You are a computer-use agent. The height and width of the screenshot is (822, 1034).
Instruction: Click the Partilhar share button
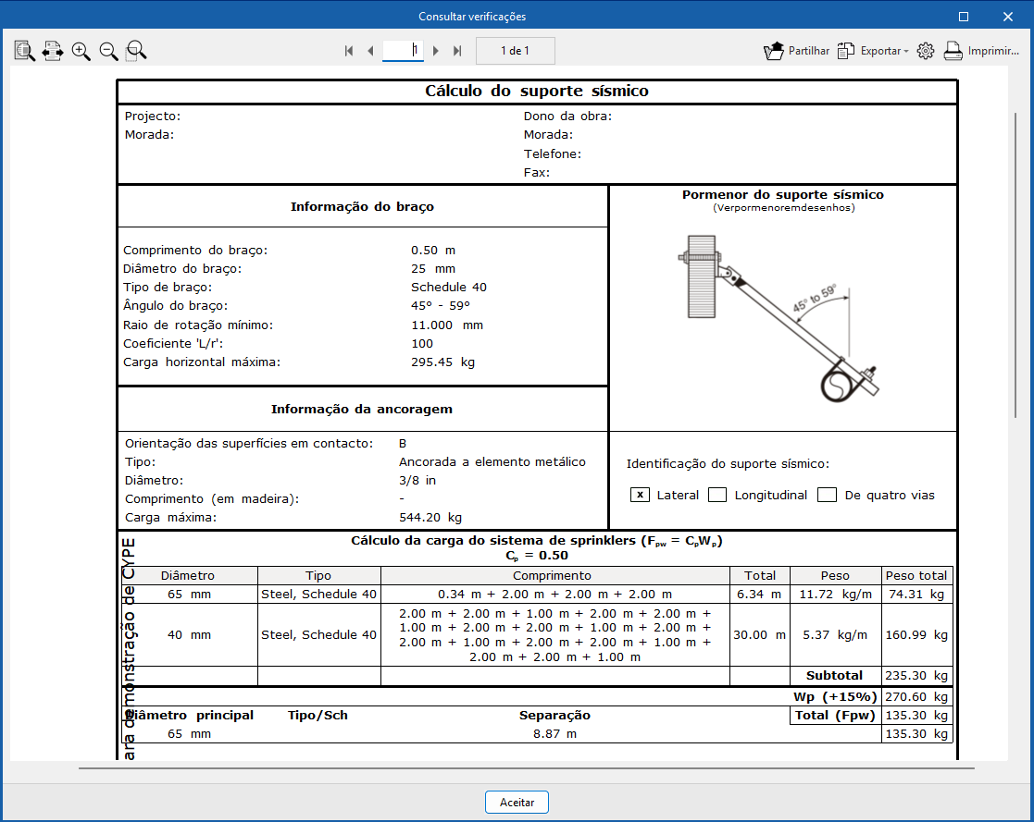click(796, 51)
